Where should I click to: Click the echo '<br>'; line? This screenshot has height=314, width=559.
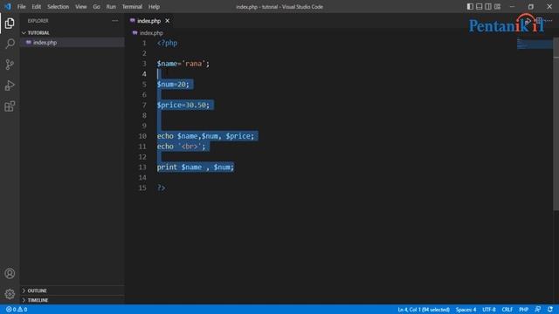coord(181,147)
